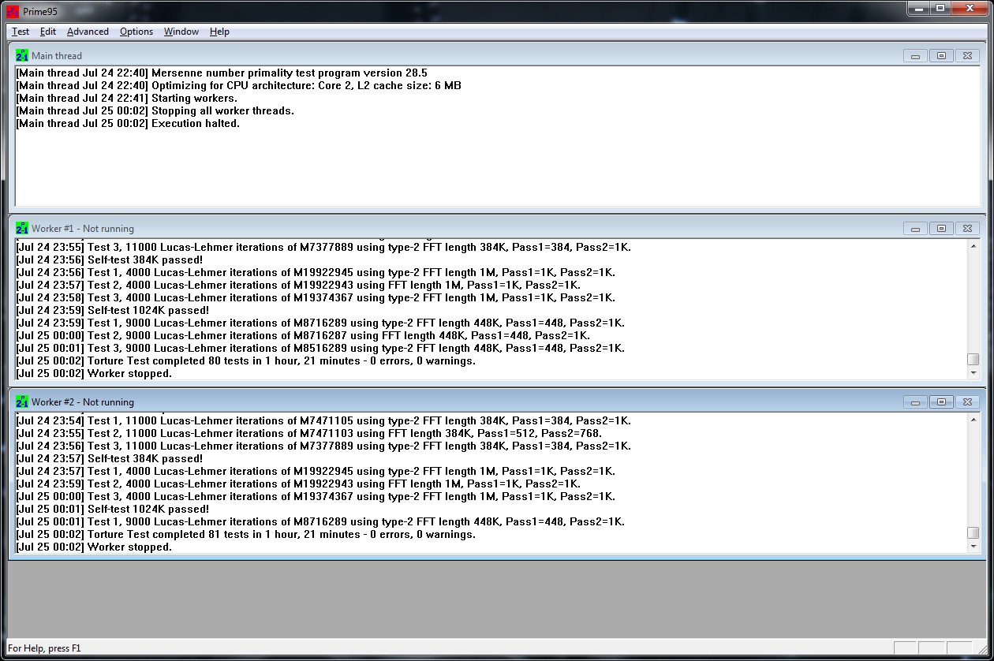Click 'Torture Test completed 81 tests' line
The width and height of the screenshot is (994, 661).
[245, 534]
